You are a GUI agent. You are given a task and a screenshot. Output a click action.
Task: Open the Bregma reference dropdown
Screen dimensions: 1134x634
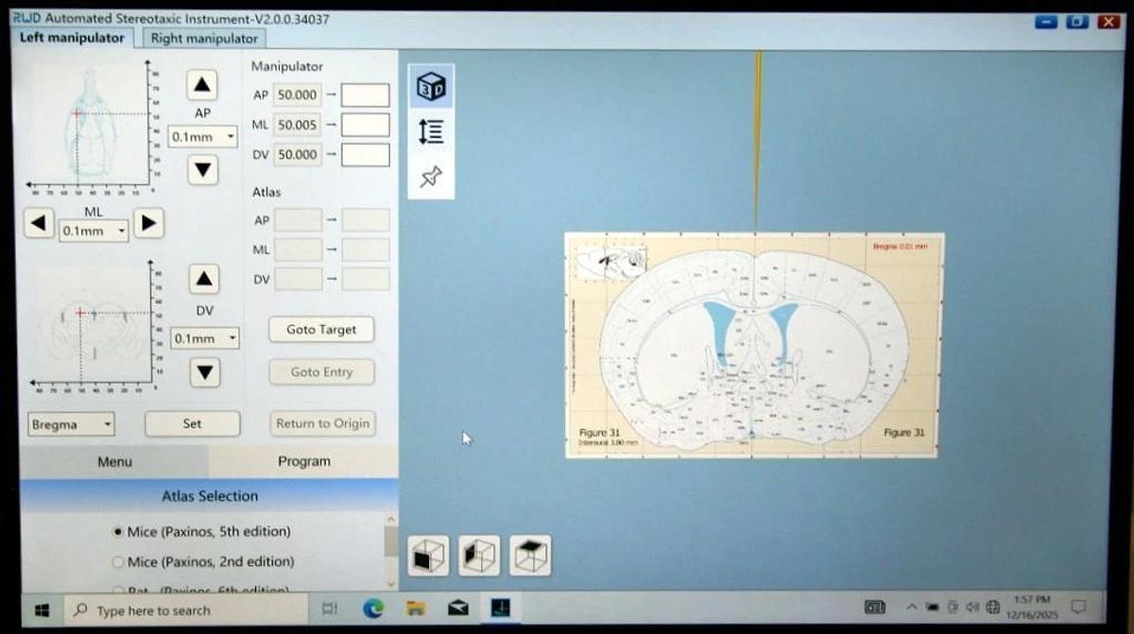point(71,424)
